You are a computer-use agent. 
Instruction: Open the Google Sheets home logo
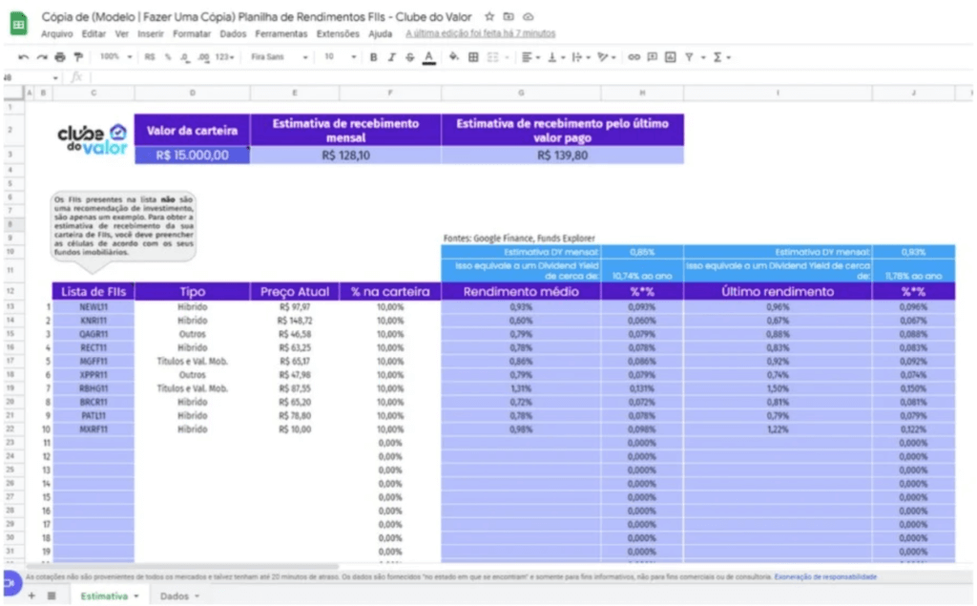[18, 24]
